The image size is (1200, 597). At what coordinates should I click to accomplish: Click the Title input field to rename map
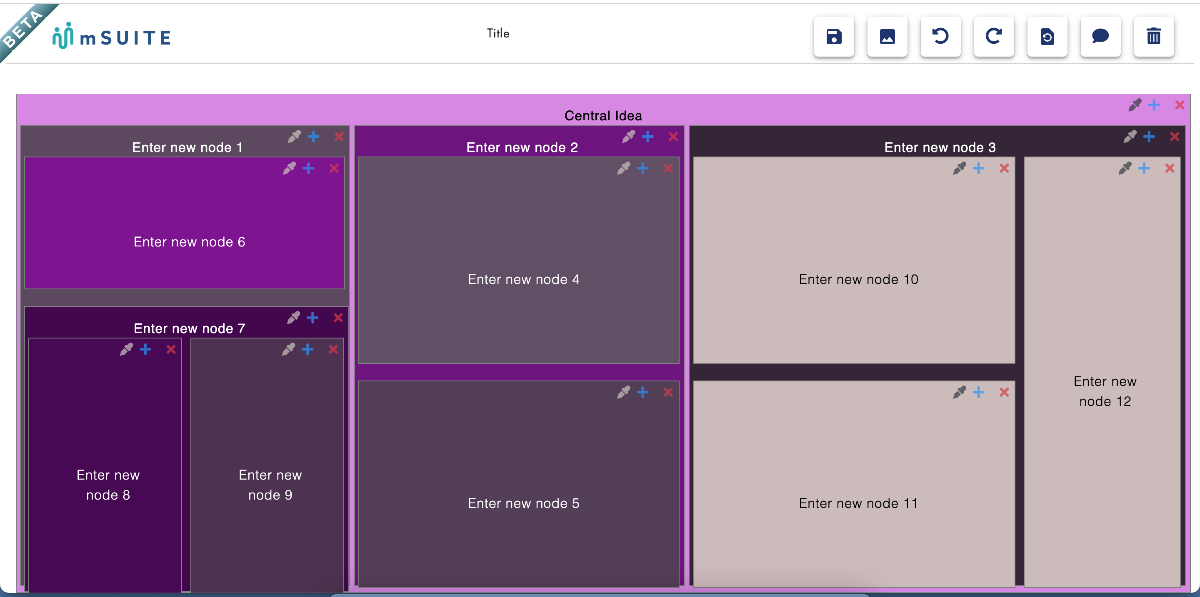point(498,33)
